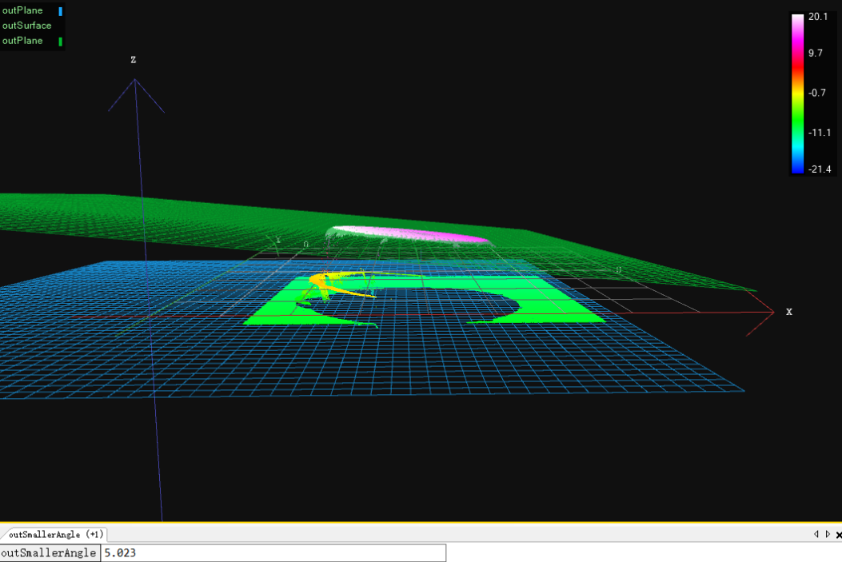Click the Z axis label
Viewport: 842px width, 562px height.
pyautogui.click(x=134, y=60)
